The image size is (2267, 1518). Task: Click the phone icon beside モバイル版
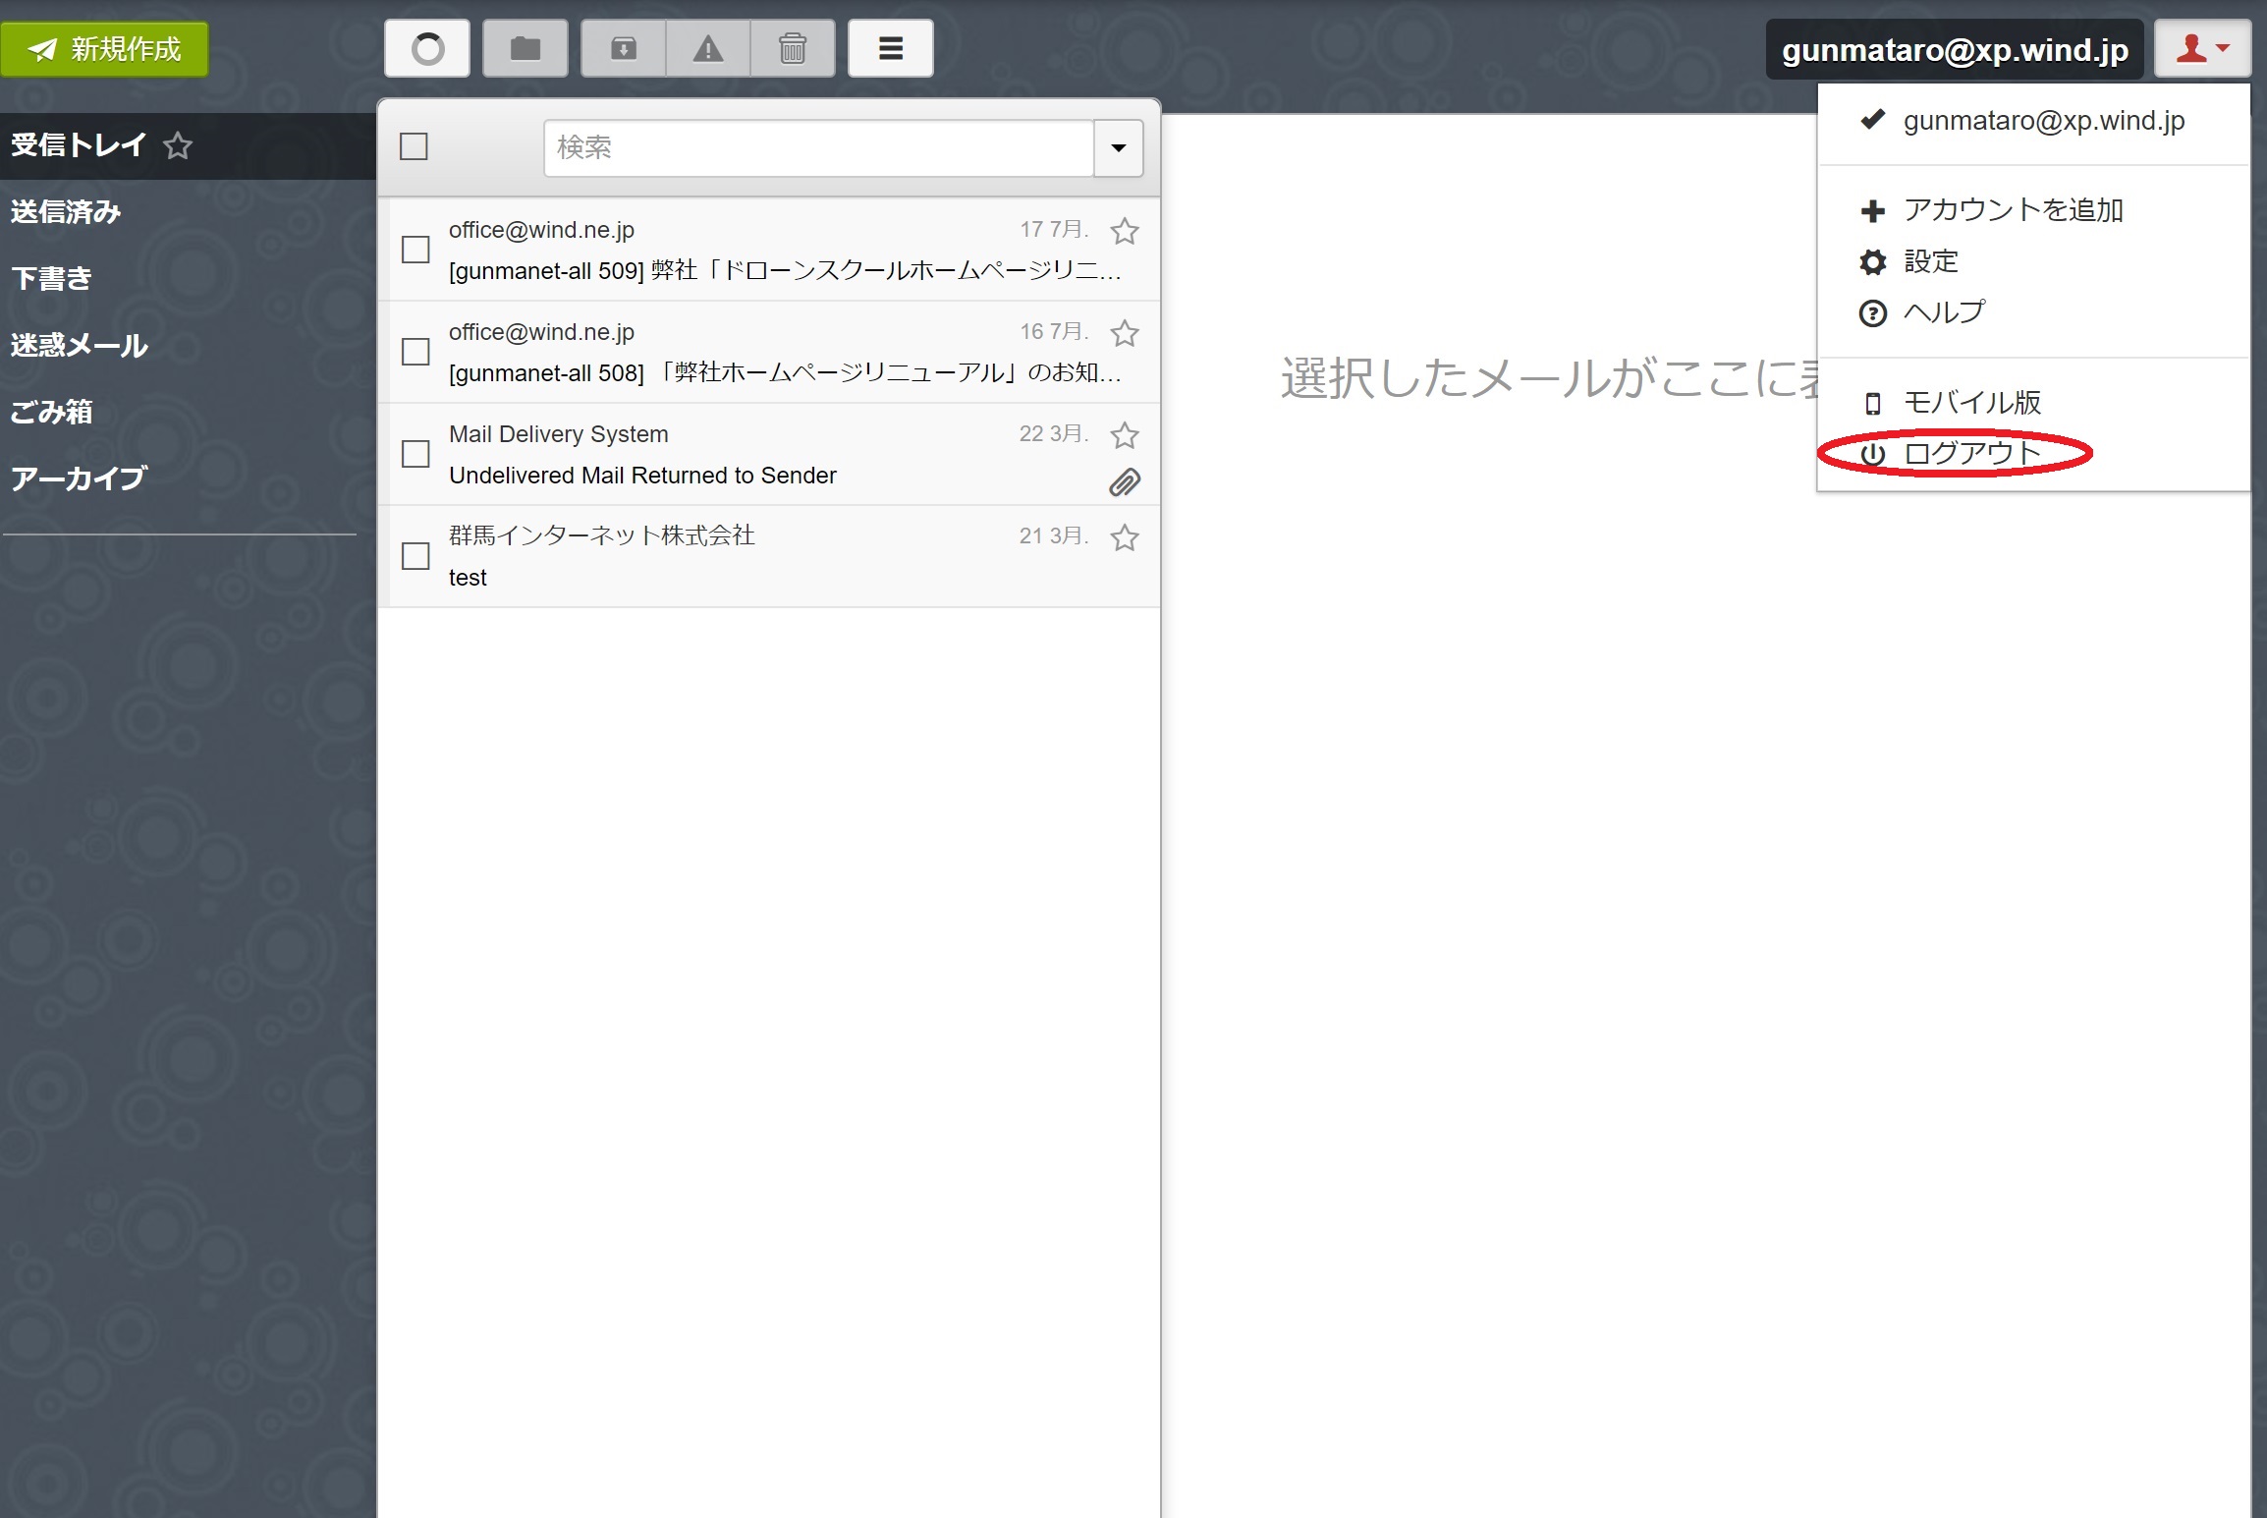[x=1873, y=403]
